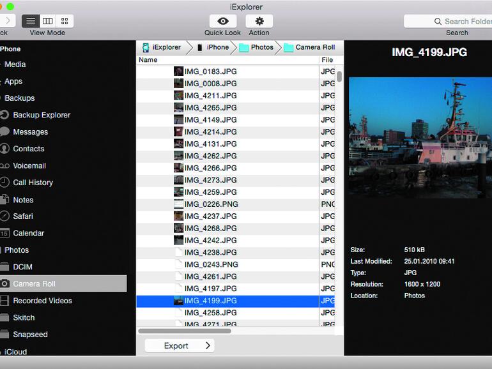
Task: Sort files by Name column header
Action: (x=148, y=60)
